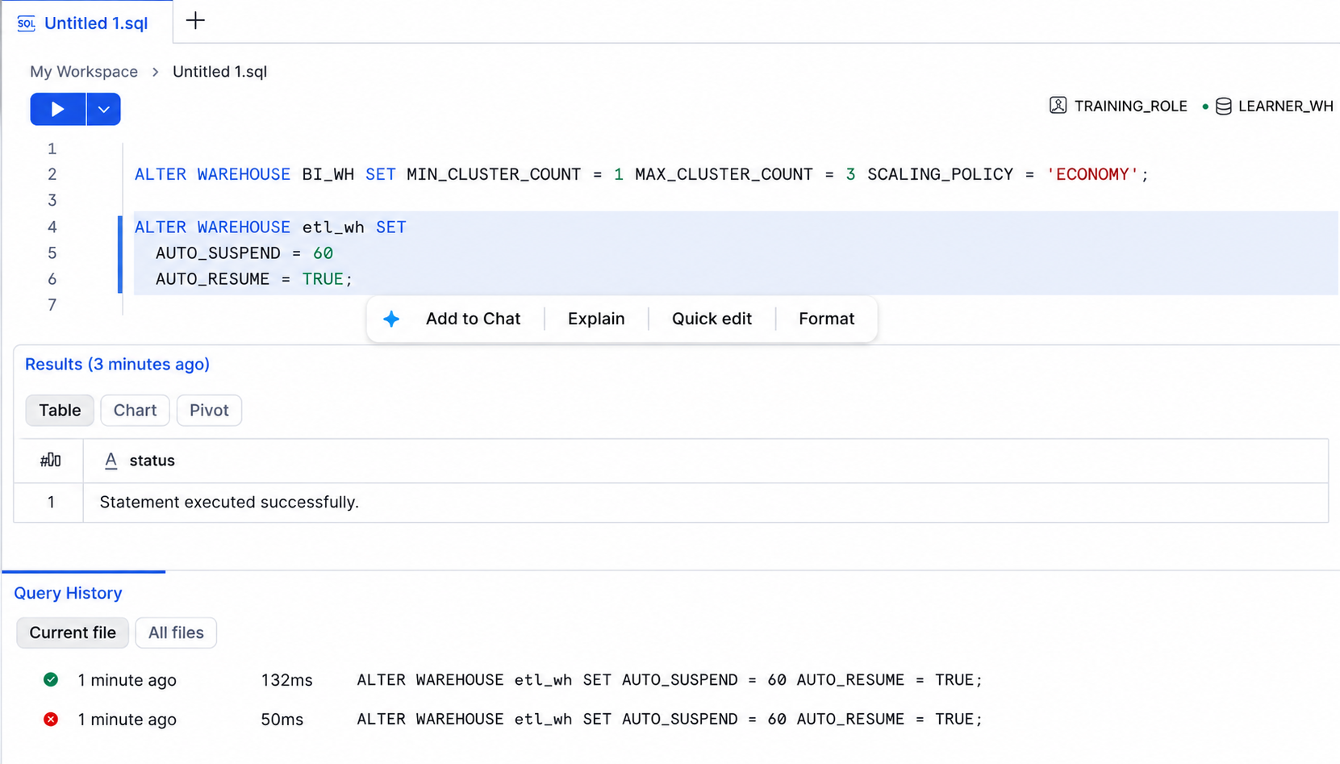
Task: Click Results (3 minutes ago) heading
Action: [117, 364]
